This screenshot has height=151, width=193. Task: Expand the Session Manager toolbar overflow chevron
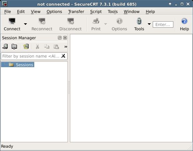tap(66, 47)
